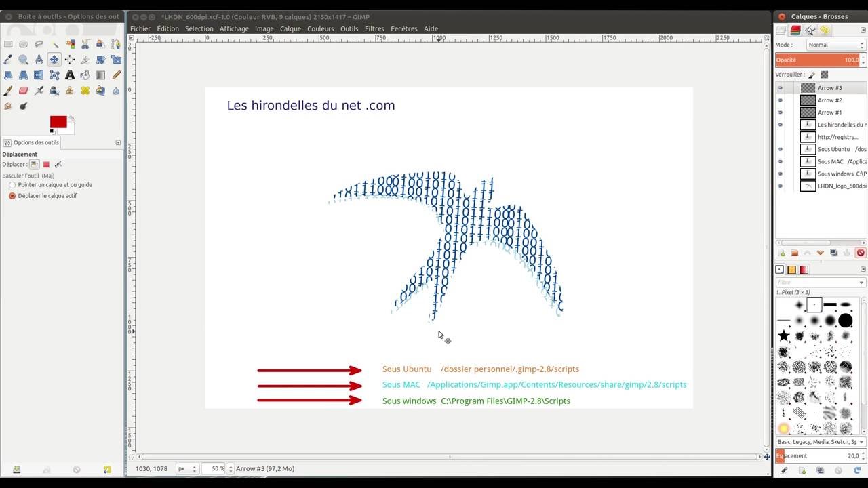Select the Bucket Fill tool
This screenshot has height=488, width=868.
point(85,75)
